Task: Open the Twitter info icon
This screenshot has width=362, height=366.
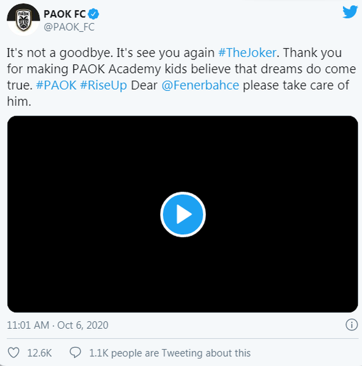Action: tap(351, 325)
